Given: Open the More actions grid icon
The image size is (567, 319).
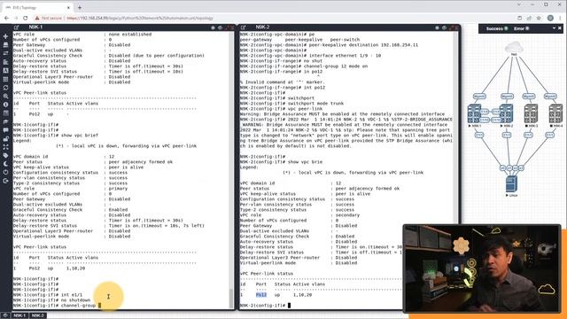Looking at the screenshot, I should point(5,79).
